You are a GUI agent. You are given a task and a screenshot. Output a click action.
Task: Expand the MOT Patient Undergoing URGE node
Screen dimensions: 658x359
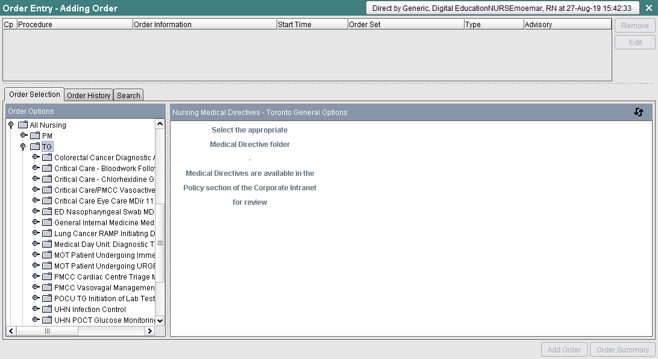[36, 266]
